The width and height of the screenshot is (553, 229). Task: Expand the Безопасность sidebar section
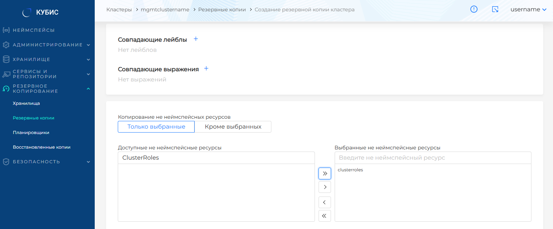[48, 162]
